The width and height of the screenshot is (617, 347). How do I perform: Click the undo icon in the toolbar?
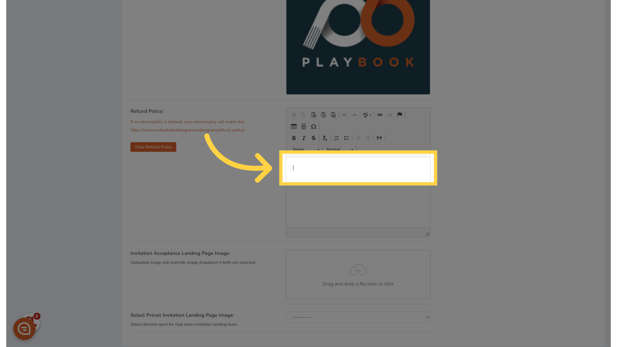(x=344, y=114)
